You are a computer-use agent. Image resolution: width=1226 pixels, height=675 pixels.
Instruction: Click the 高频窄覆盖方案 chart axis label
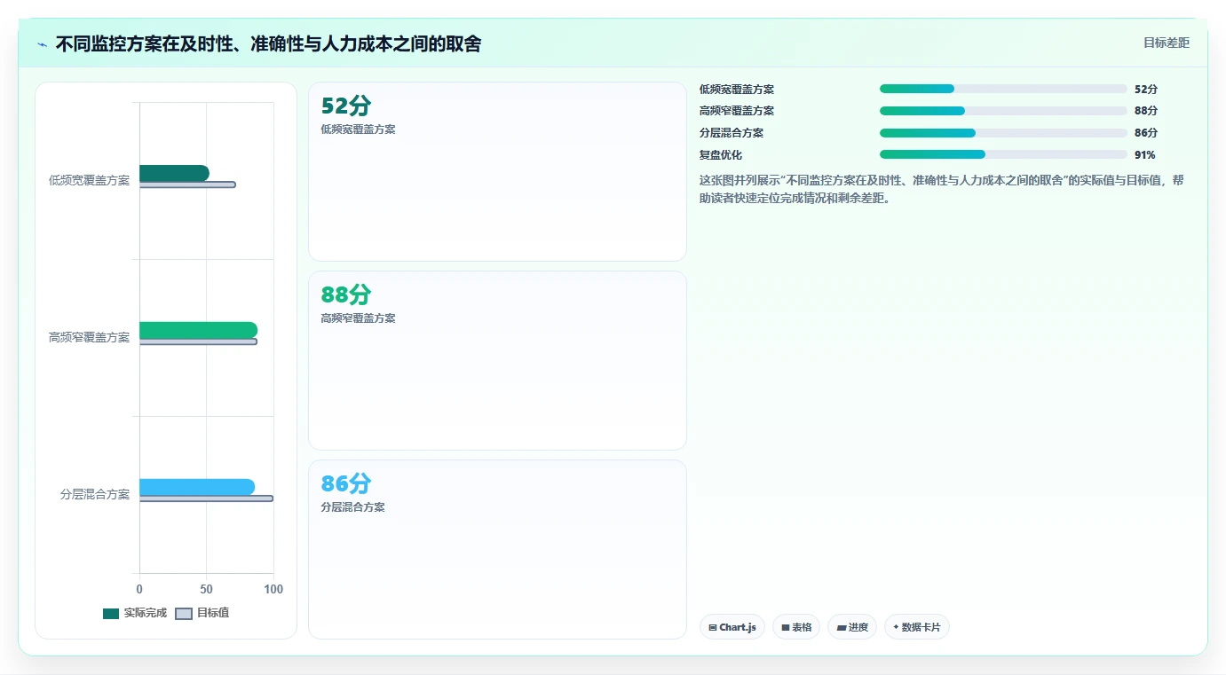(89, 337)
